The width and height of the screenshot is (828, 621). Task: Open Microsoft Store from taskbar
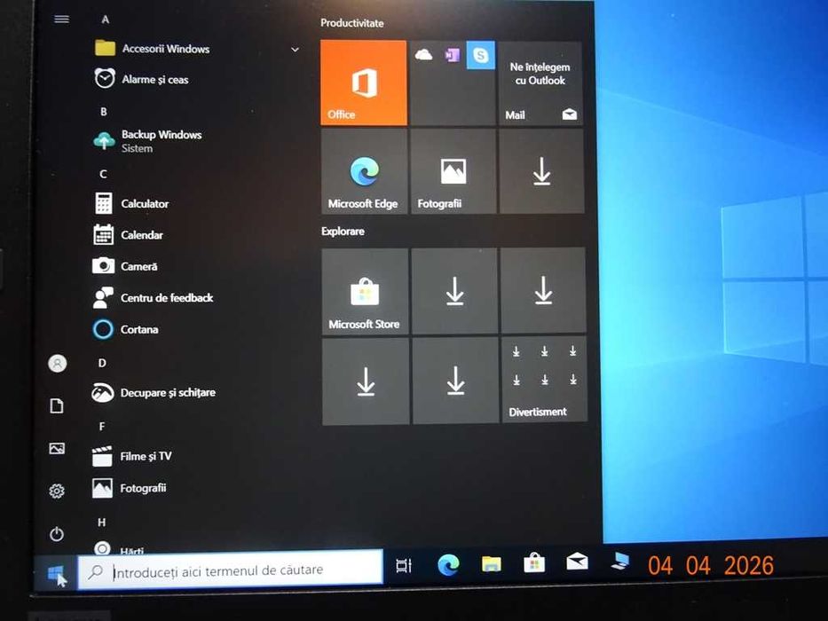[534, 562]
